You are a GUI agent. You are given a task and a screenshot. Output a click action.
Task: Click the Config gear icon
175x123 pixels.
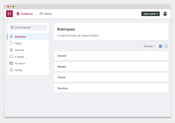[11, 70]
